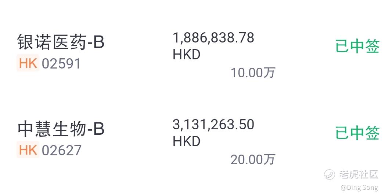This screenshot has height=196, width=385.
Task: Select stock code 02591
Action: point(61,64)
